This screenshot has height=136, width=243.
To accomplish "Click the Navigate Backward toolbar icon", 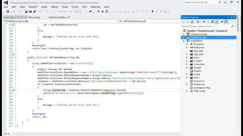I will pyautogui.click(x=8, y=12).
